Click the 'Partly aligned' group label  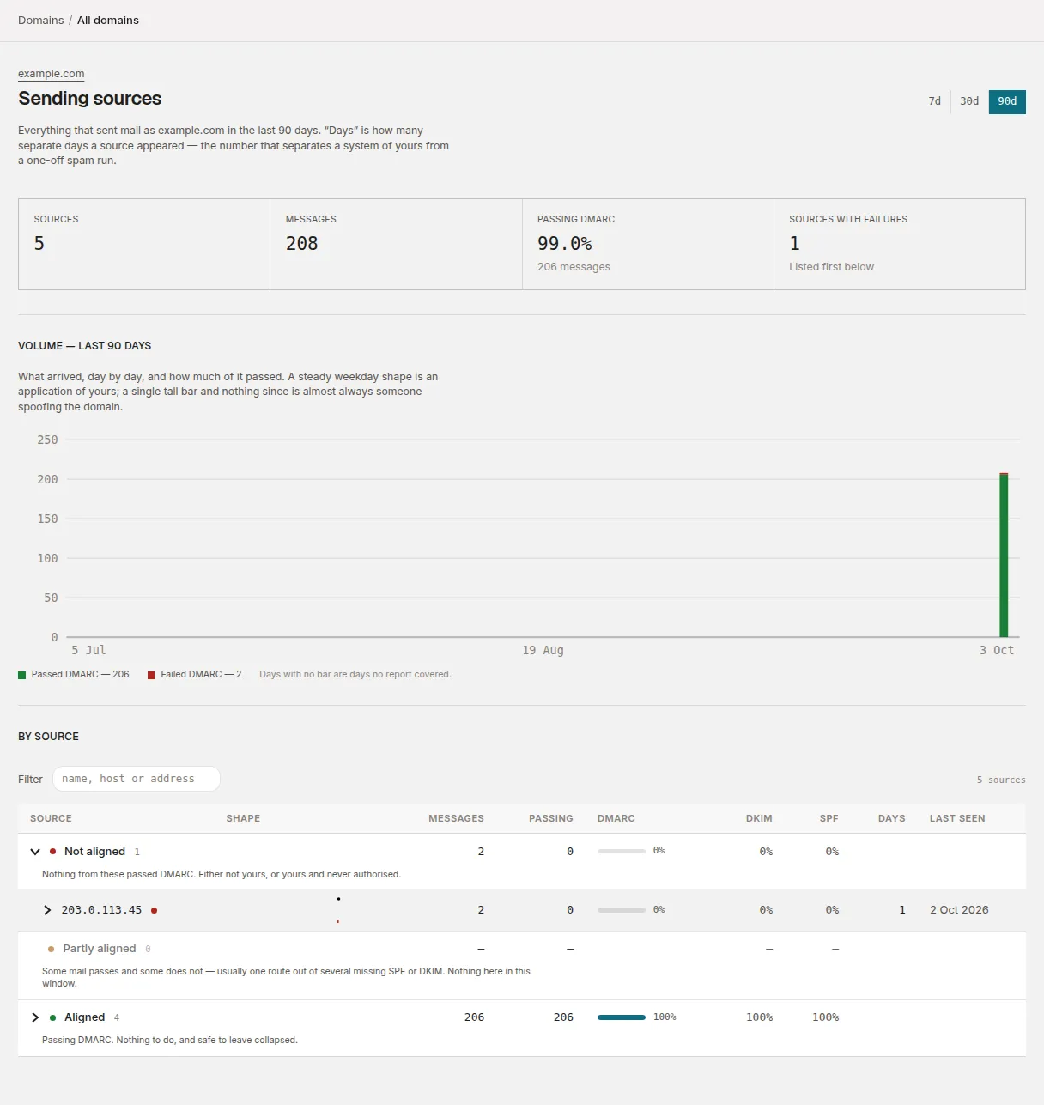pos(100,949)
